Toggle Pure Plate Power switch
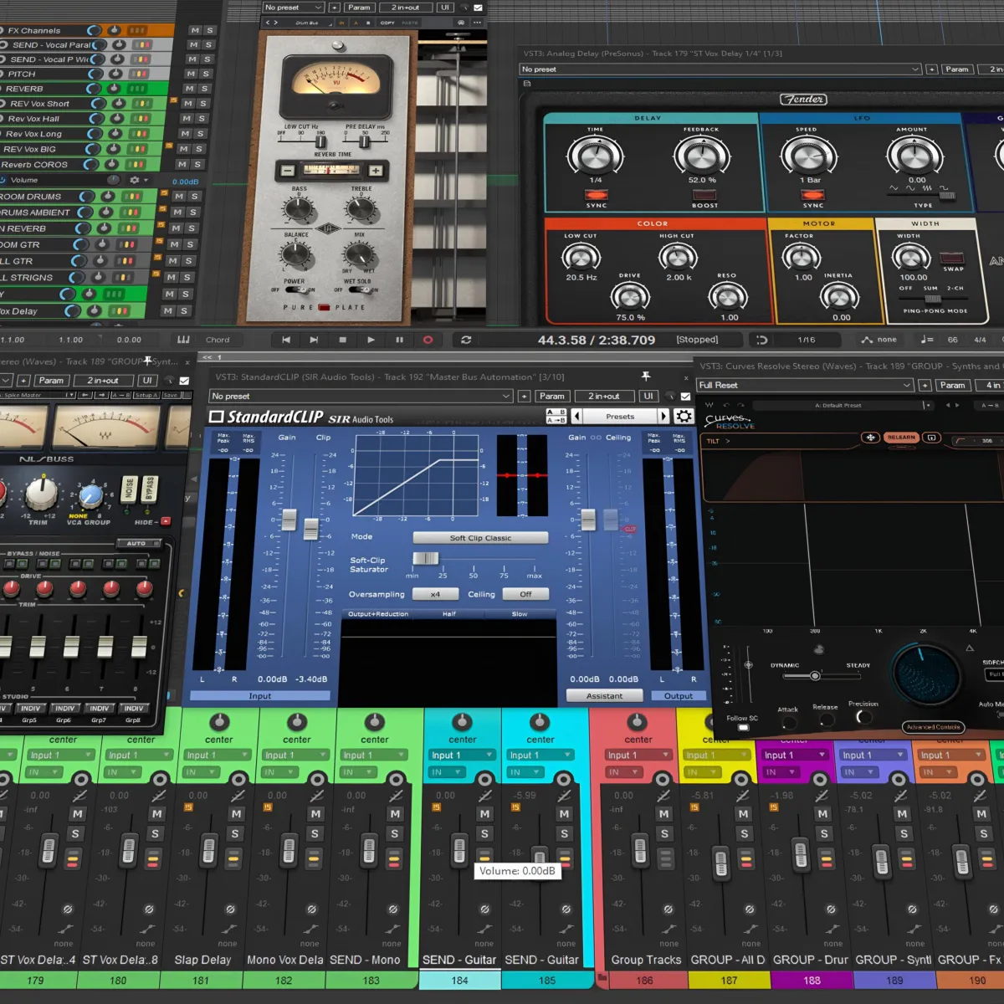Viewport: 1004px width, 1004px height. (x=297, y=290)
